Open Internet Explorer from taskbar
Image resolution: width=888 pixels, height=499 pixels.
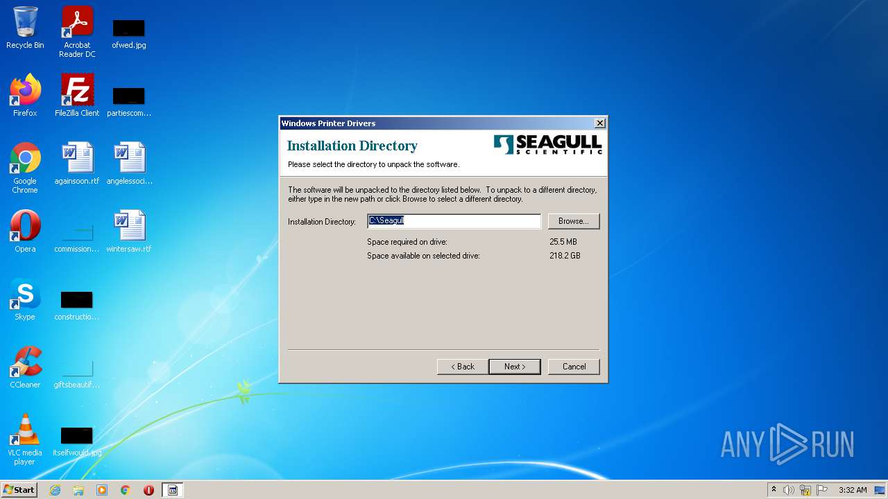[x=55, y=490]
